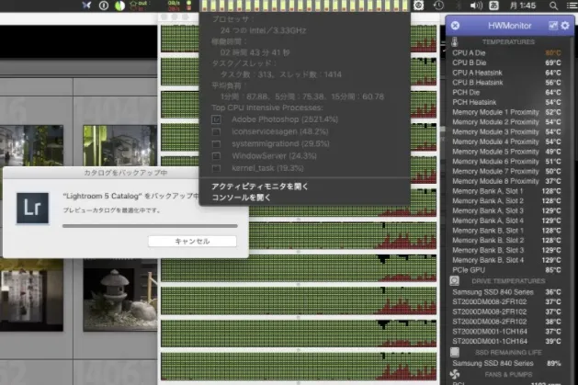The width and height of the screenshot is (578, 385).
Task: Open the CPU core meter menu bar item
Action: pos(305,6)
